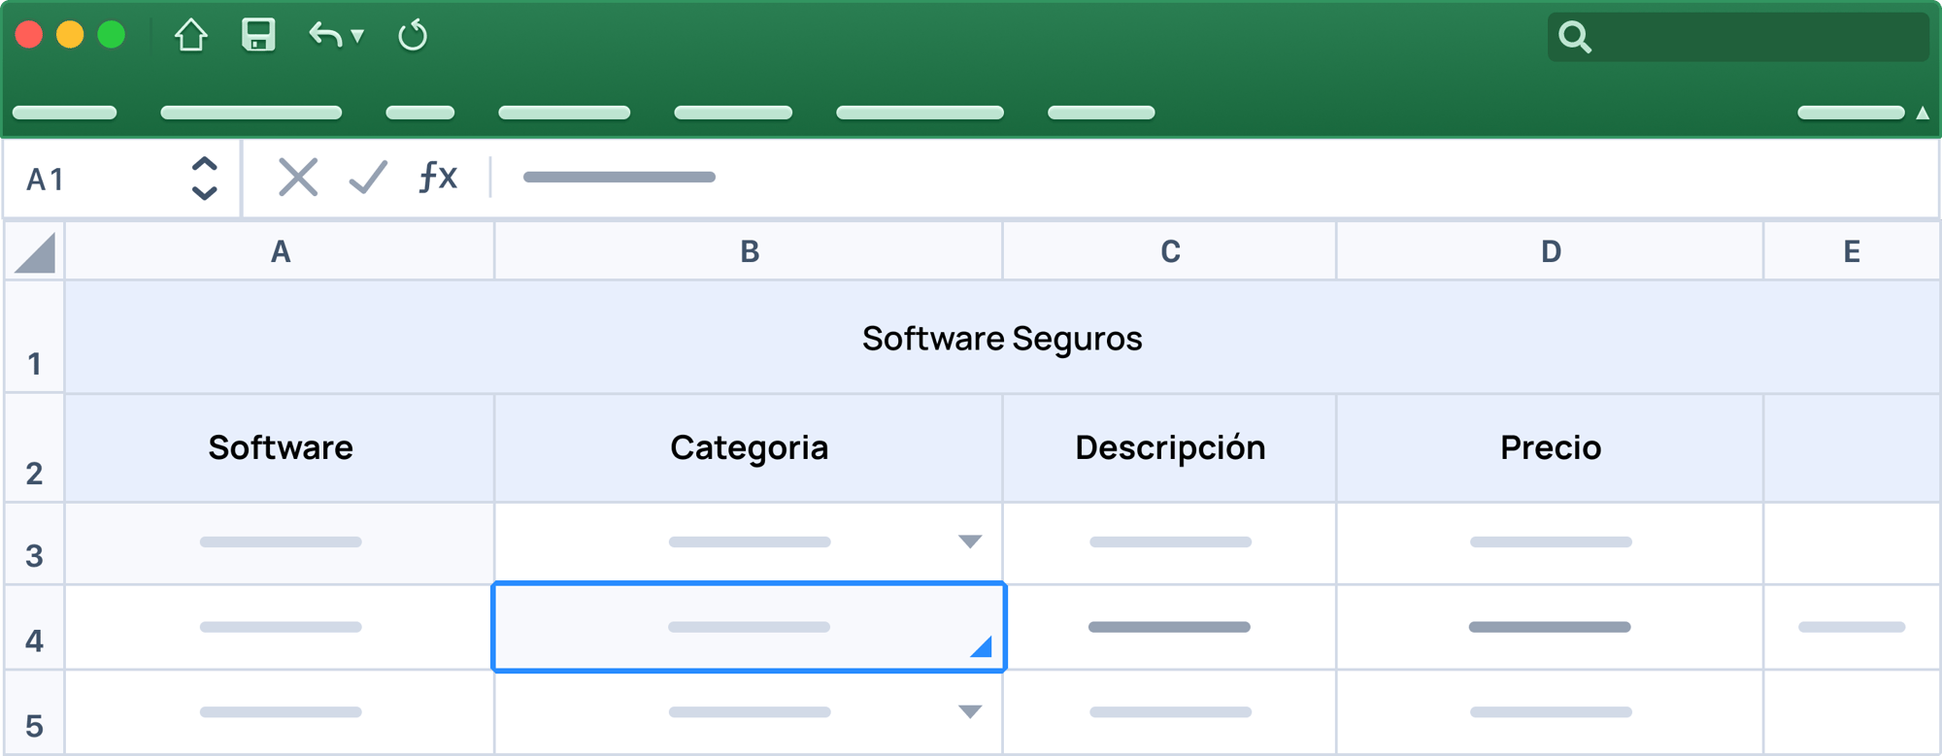The width and height of the screenshot is (1942, 756).
Task: Click the fifth ribbon tab placeholder
Action: pos(733,113)
